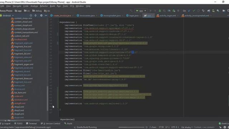Click the Gradle Build Running progress bar
Screen dimensions: 229x129
coord(131,127)
